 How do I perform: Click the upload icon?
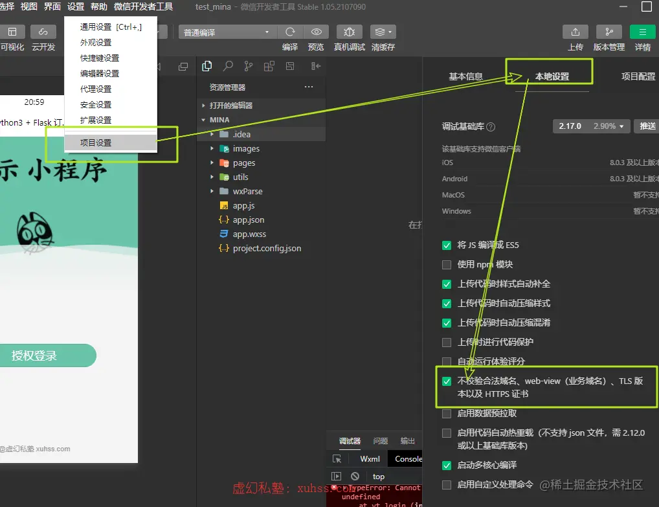pyautogui.click(x=575, y=32)
